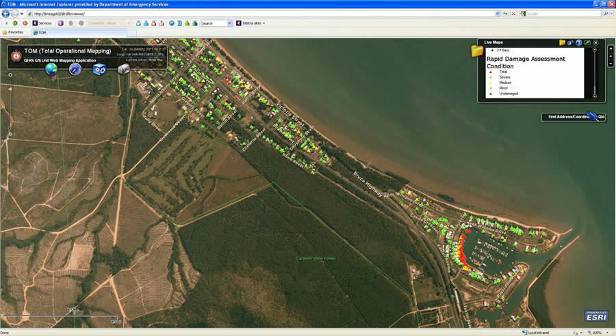The height and width of the screenshot is (336, 616).
Task: Click the Find Address/Coordinate Qld widget
Action: pos(574,117)
